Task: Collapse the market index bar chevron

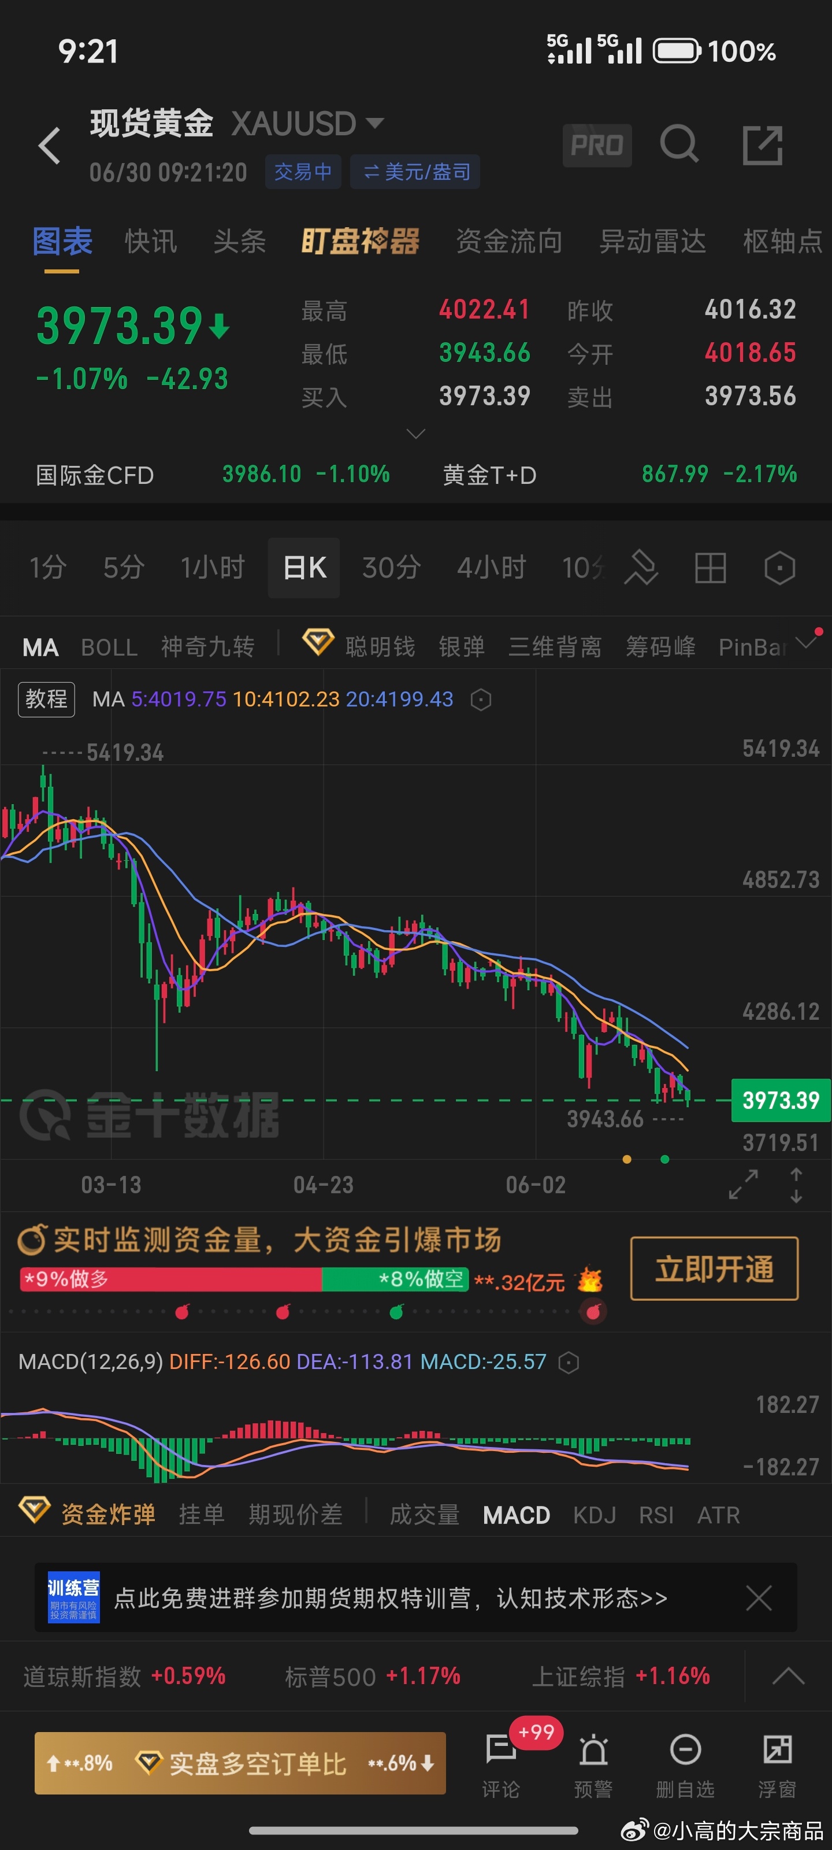Action: pyautogui.click(x=788, y=1676)
